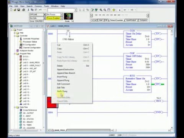
Task: Click the play arrow toolbar icon
Action: click(x=120, y=10)
